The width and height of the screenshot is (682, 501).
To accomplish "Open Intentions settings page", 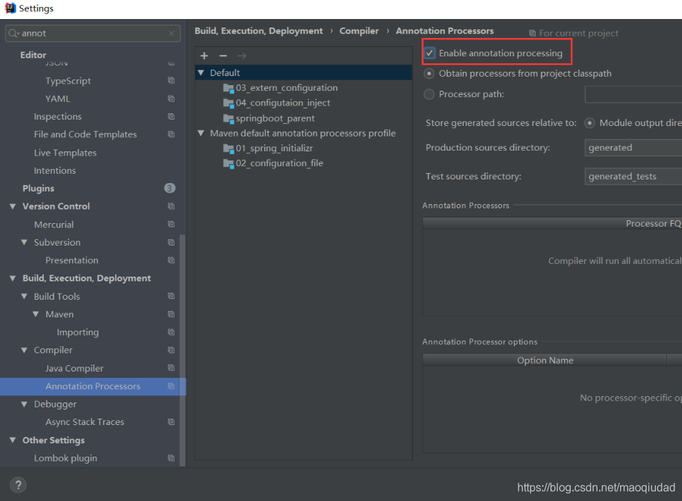I will tap(55, 170).
